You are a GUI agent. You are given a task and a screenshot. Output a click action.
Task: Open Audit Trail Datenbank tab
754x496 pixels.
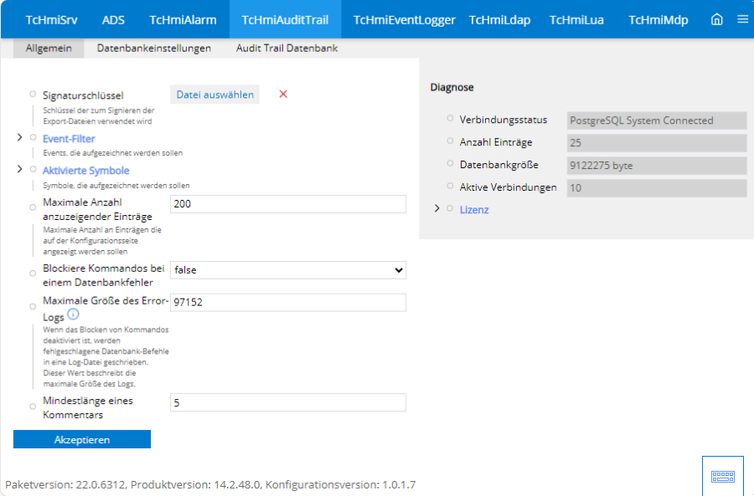287,49
